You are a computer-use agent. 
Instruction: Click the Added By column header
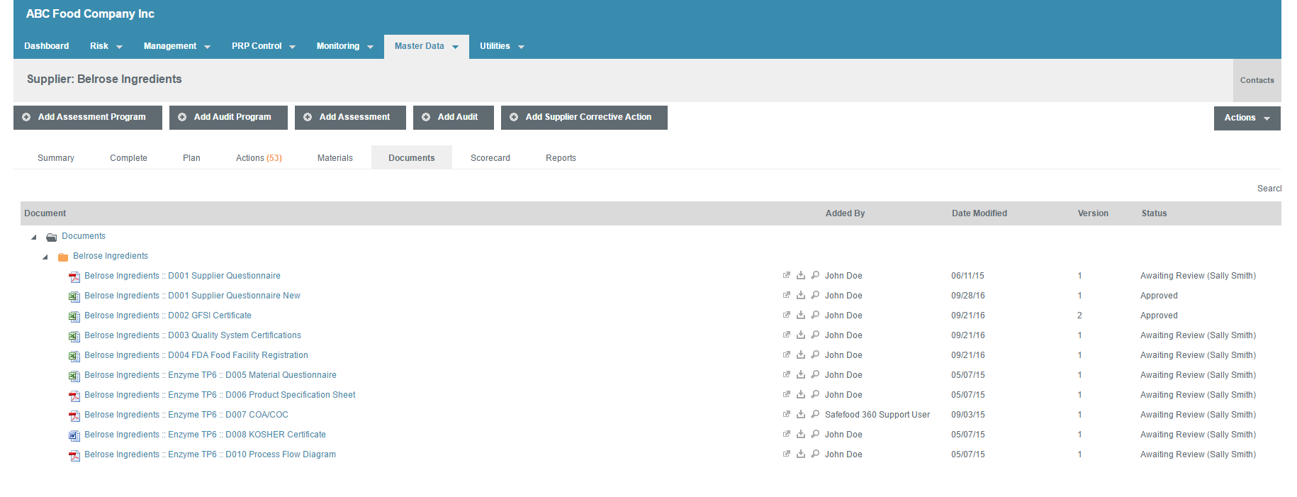[845, 213]
